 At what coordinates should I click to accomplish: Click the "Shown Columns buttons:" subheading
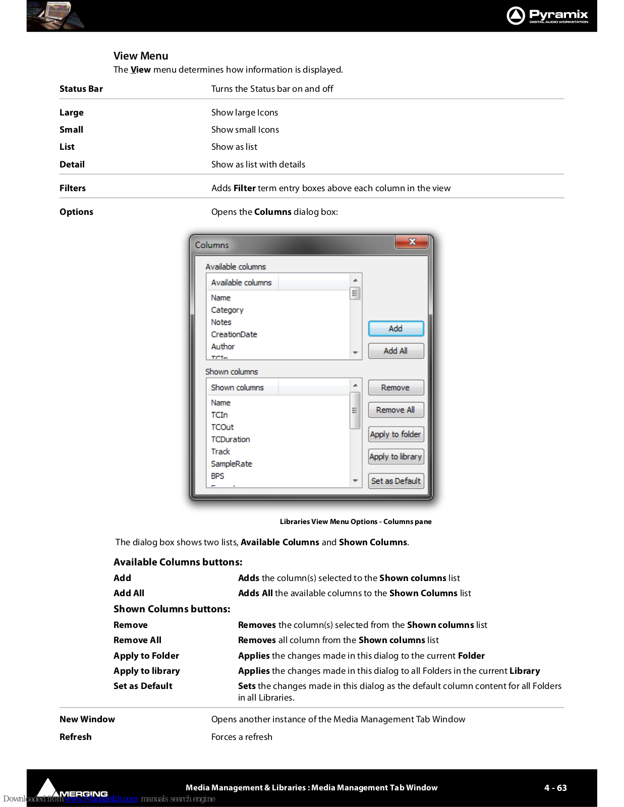172,609
